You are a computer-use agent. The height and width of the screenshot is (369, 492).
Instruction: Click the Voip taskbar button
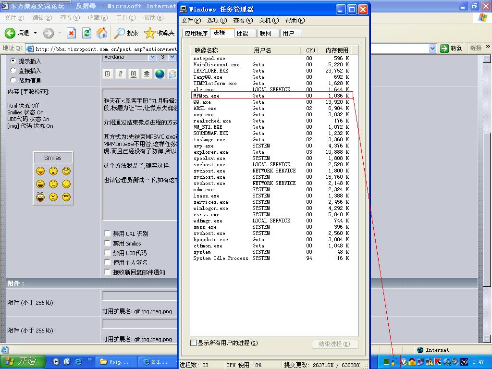click(x=116, y=362)
